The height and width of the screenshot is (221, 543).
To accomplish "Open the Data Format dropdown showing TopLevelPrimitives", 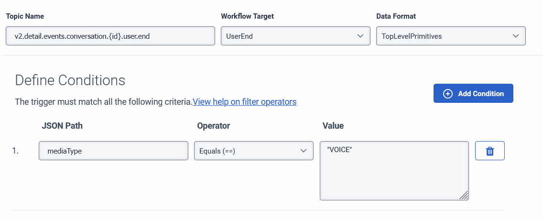I will coord(450,36).
